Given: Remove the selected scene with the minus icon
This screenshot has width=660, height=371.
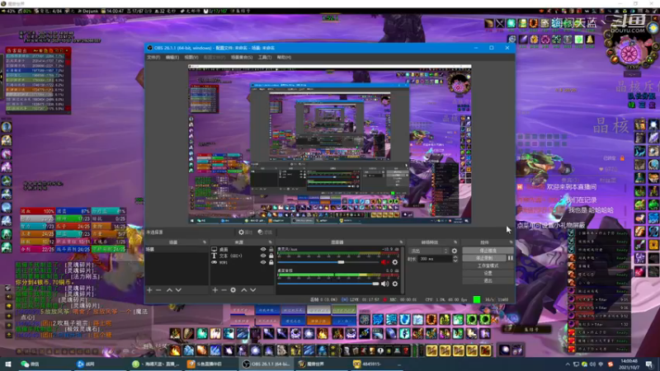Looking at the screenshot, I should (158, 290).
